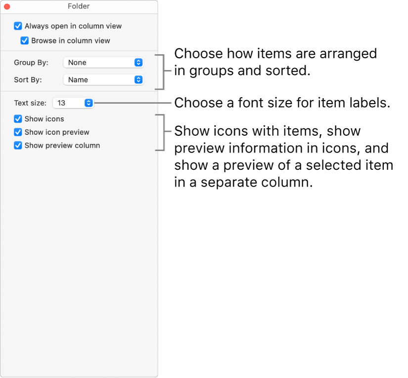Click the Show icon preview label
Image resolution: width=408 pixels, height=378 pixels.
click(57, 132)
